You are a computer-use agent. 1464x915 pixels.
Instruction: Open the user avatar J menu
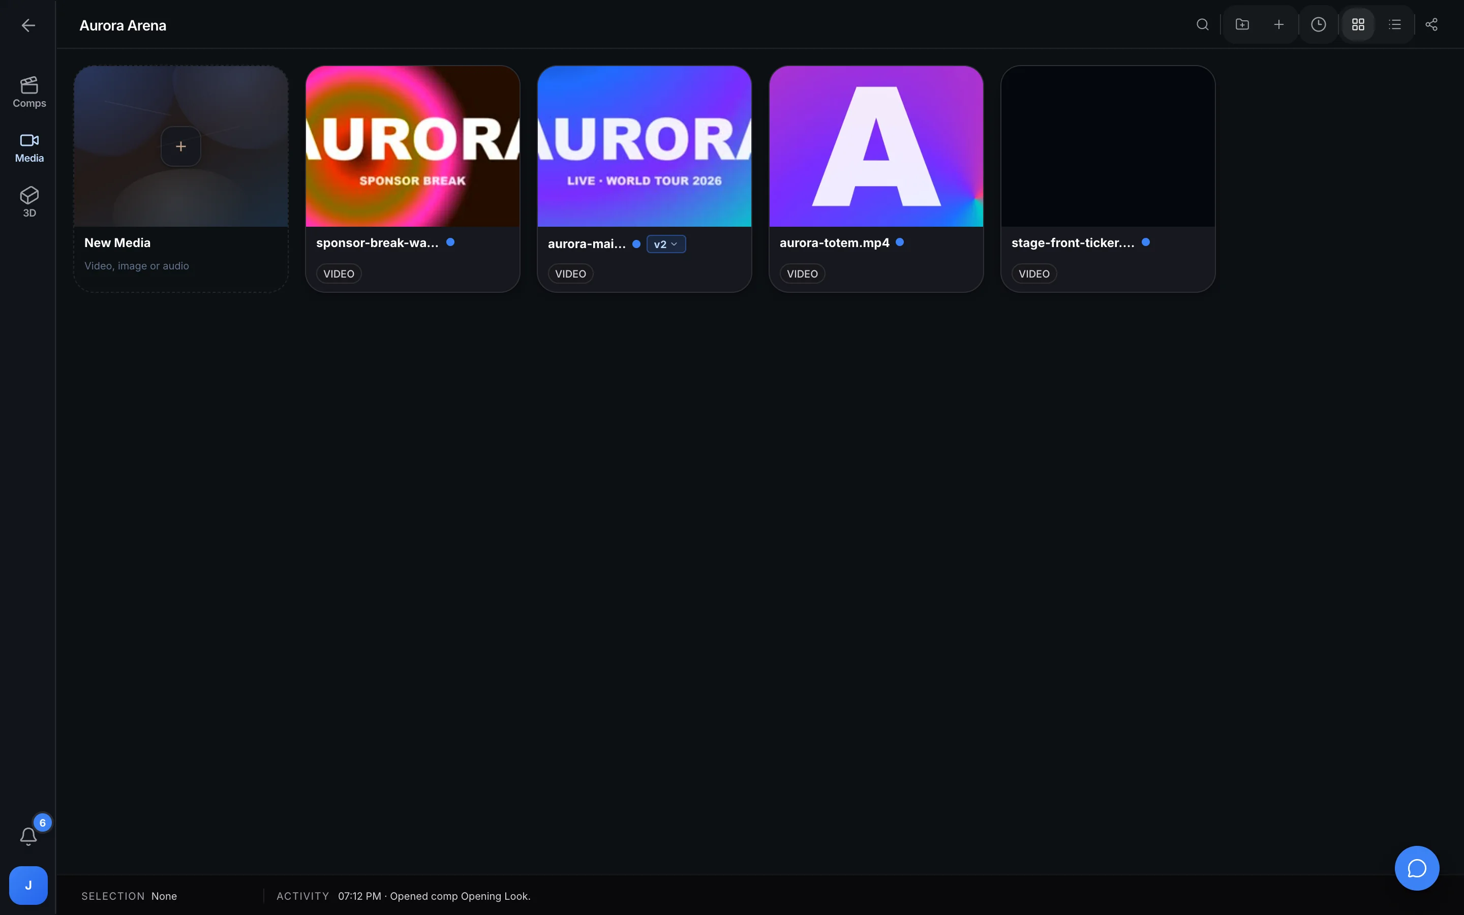point(28,886)
